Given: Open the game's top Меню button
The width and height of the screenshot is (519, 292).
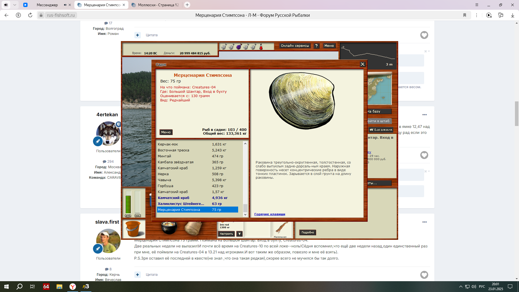Looking at the screenshot, I should tap(329, 46).
